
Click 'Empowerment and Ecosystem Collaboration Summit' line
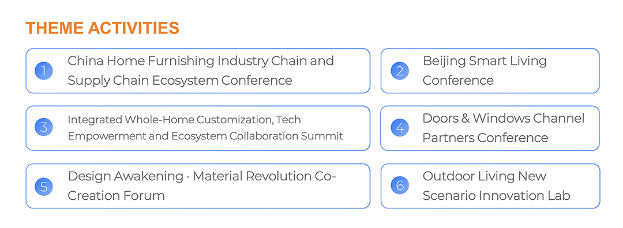pyautogui.click(x=205, y=136)
